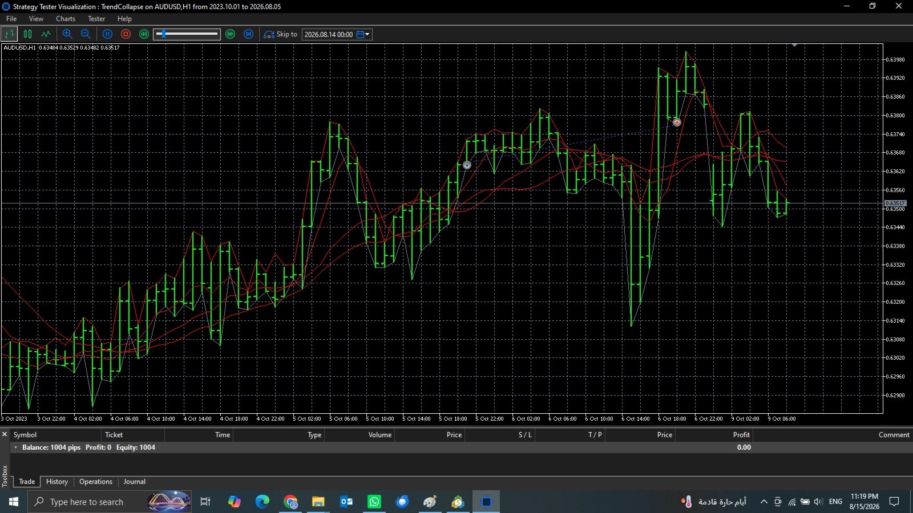Pause the strategy tester visualization

[x=107, y=34]
